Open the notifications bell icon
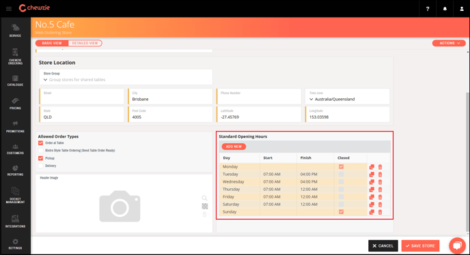The width and height of the screenshot is (470, 255). coord(445,9)
